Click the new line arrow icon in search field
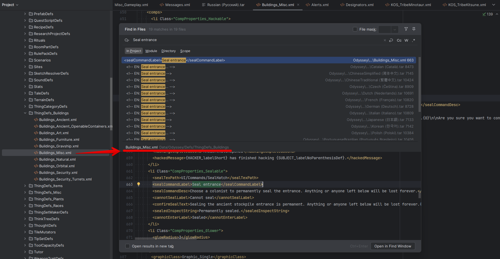This screenshot has height=259, width=500. point(391,41)
